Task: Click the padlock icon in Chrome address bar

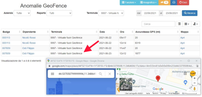Action: pyautogui.click(x=49, y=66)
